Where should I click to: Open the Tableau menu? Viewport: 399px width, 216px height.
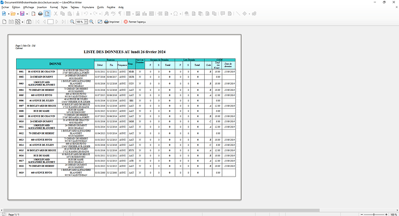75,8
